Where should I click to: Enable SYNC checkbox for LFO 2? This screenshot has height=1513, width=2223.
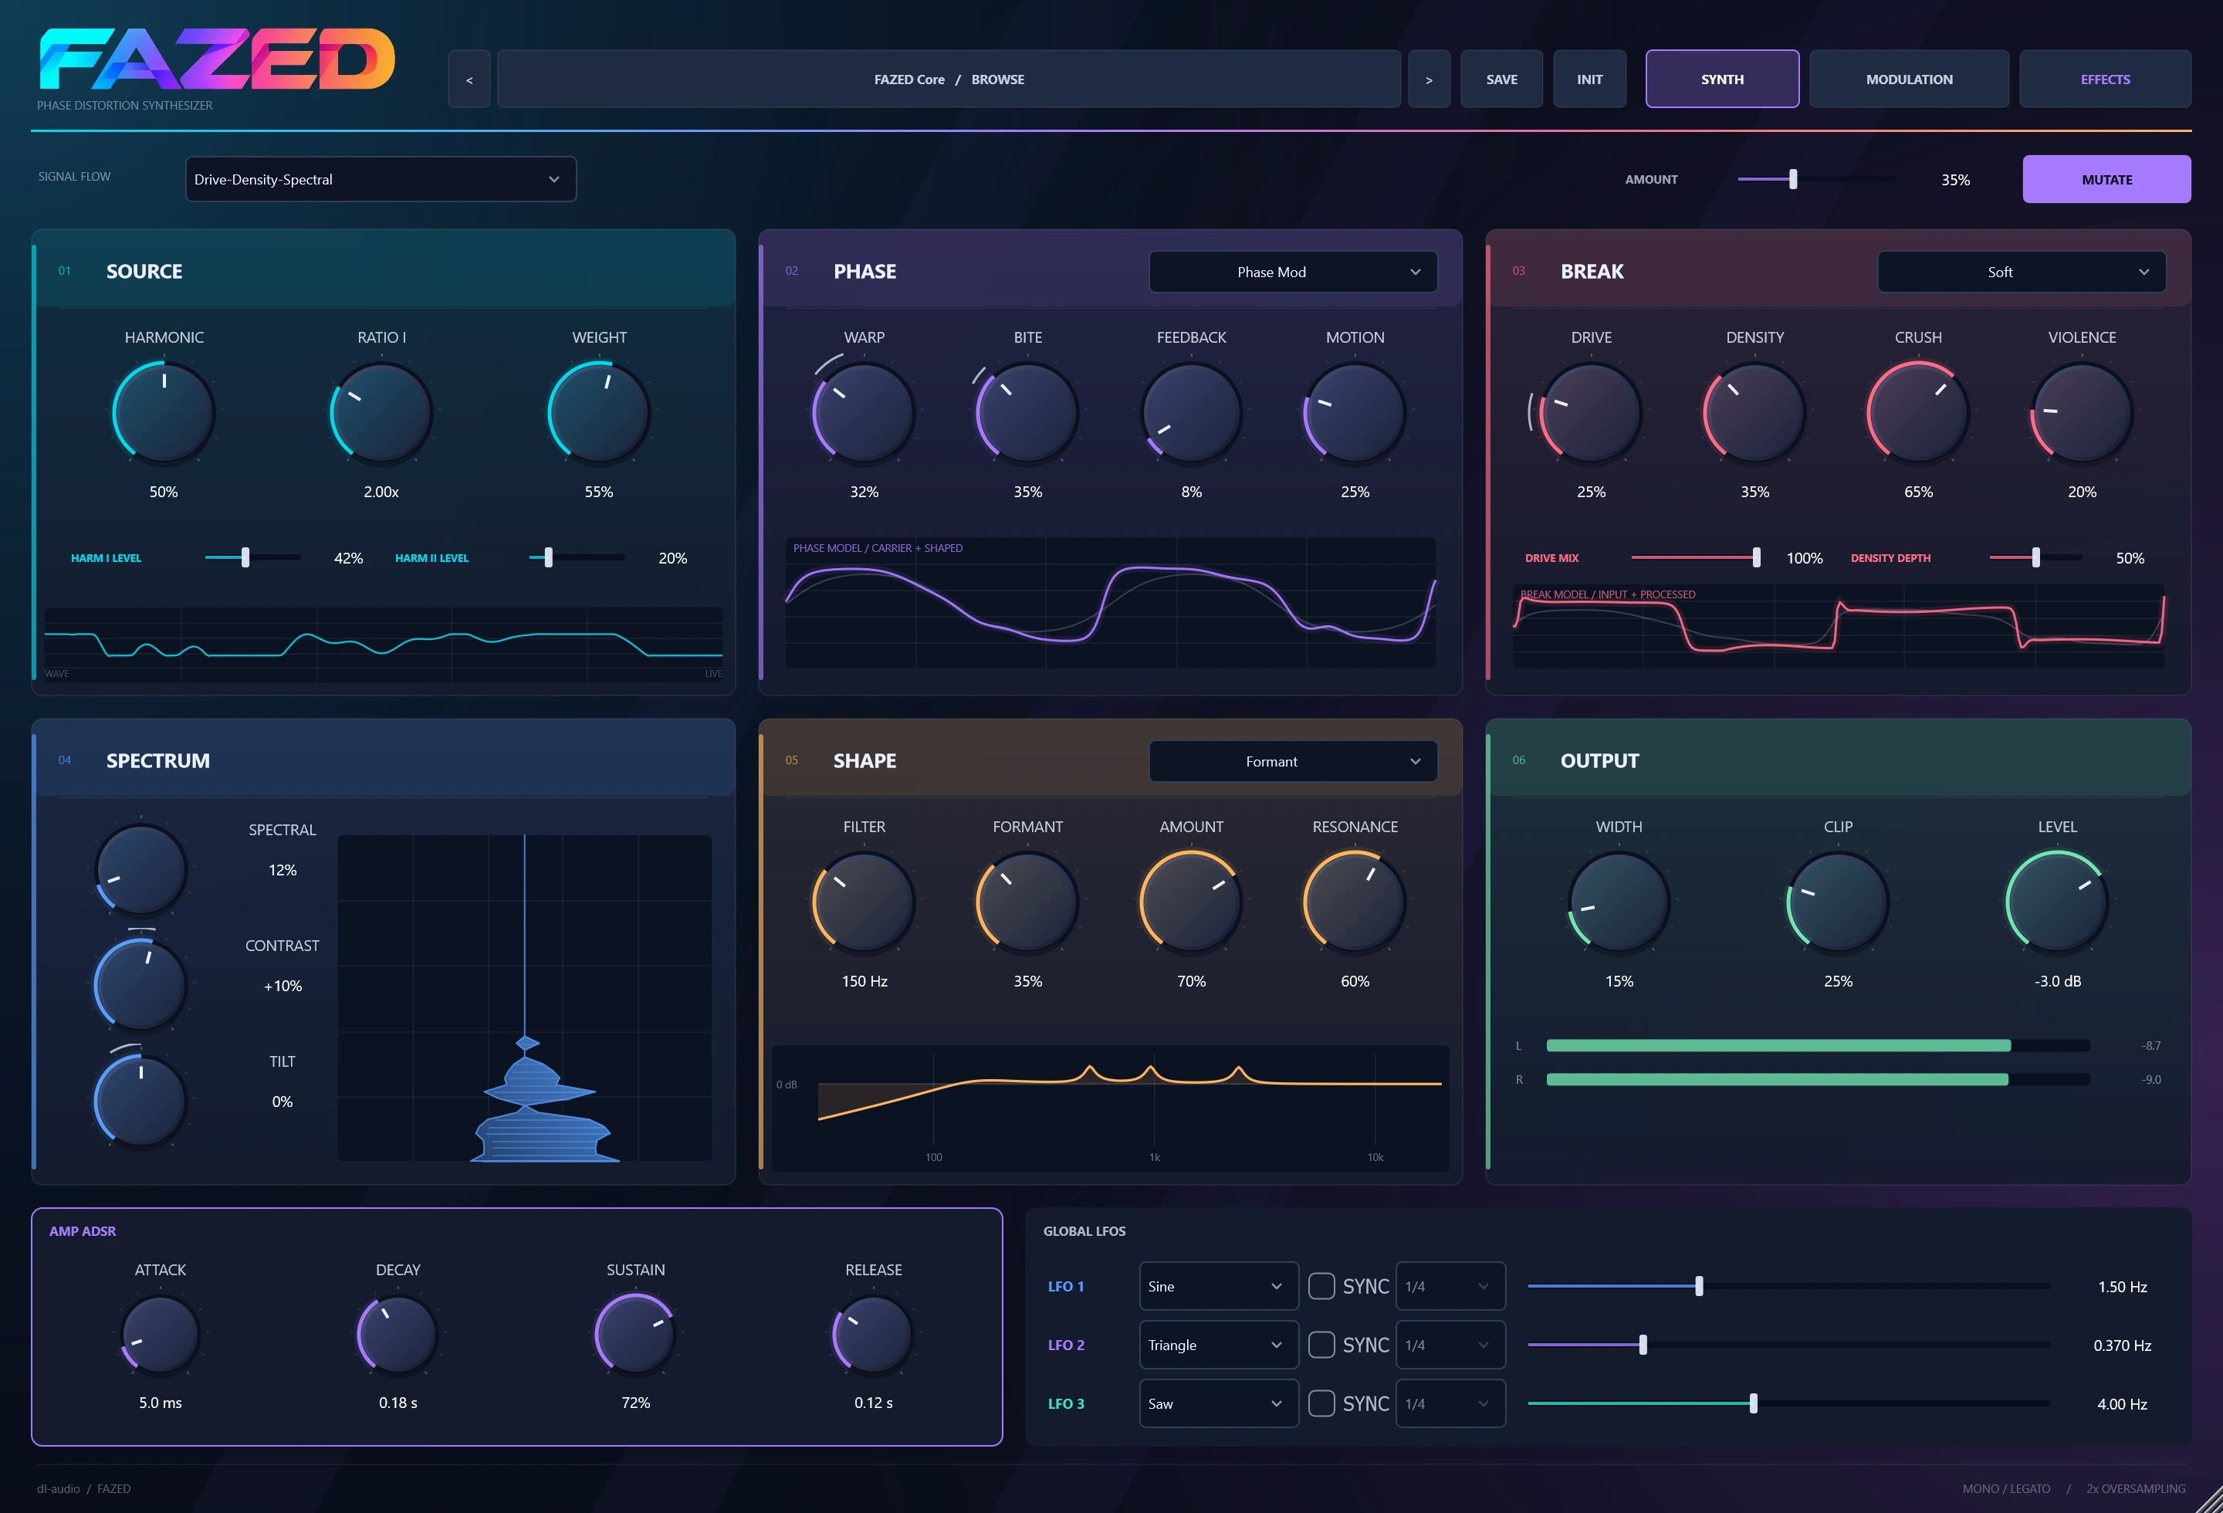pos(1321,1345)
